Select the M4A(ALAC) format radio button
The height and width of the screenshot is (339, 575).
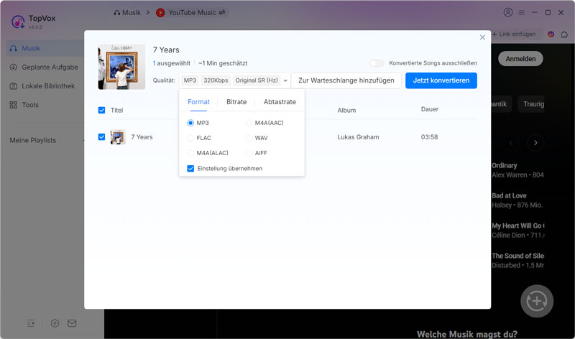coord(190,153)
